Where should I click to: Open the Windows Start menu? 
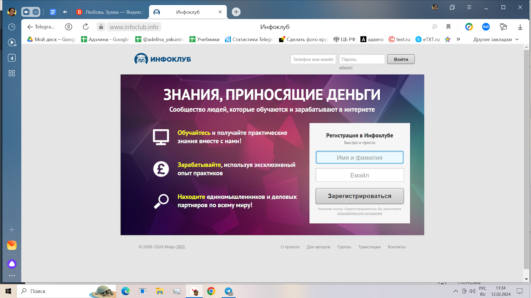8,291
